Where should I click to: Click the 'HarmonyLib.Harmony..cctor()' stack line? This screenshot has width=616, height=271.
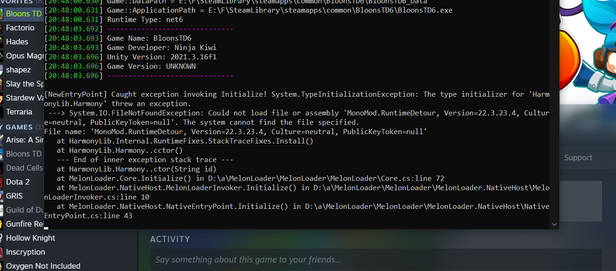[120, 150]
